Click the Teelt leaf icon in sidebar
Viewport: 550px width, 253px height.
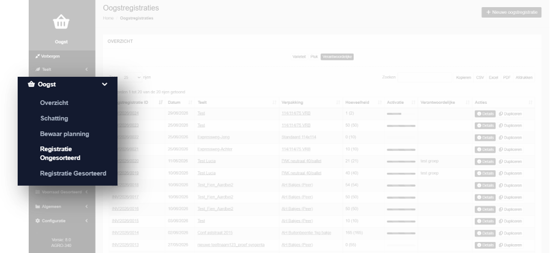38,70
